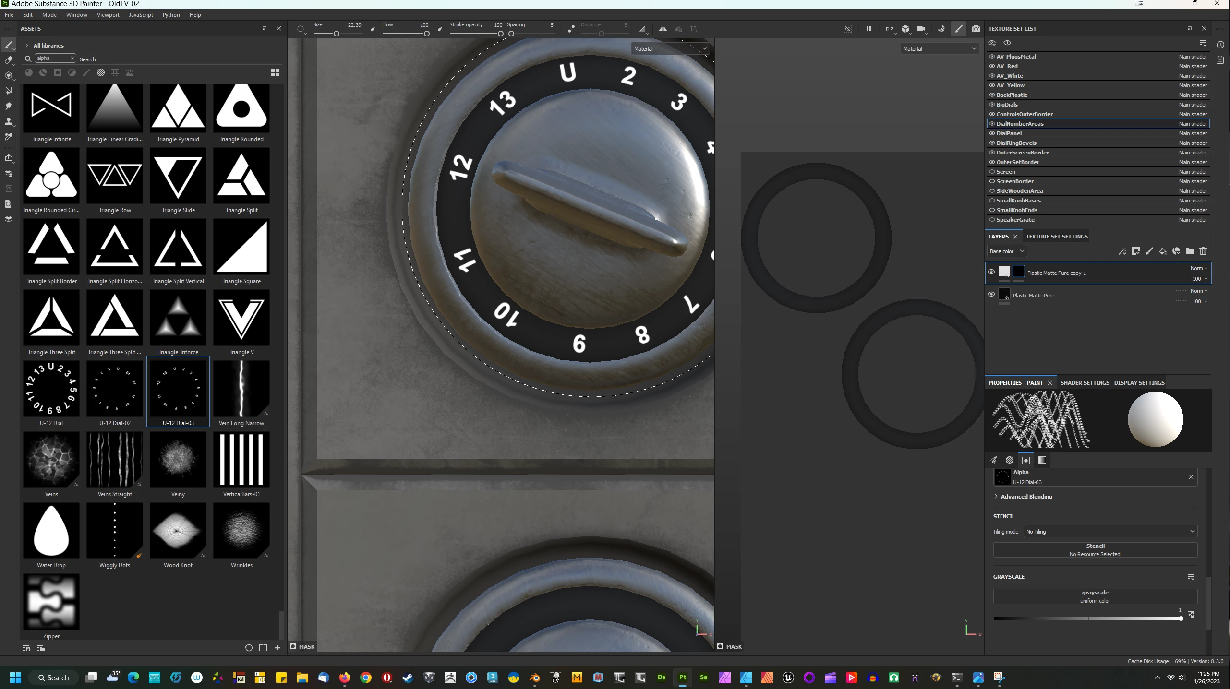Select the U-12 Dial alpha thumbnail
Viewport: 1230px width, 689px height.
pyautogui.click(x=51, y=388)
